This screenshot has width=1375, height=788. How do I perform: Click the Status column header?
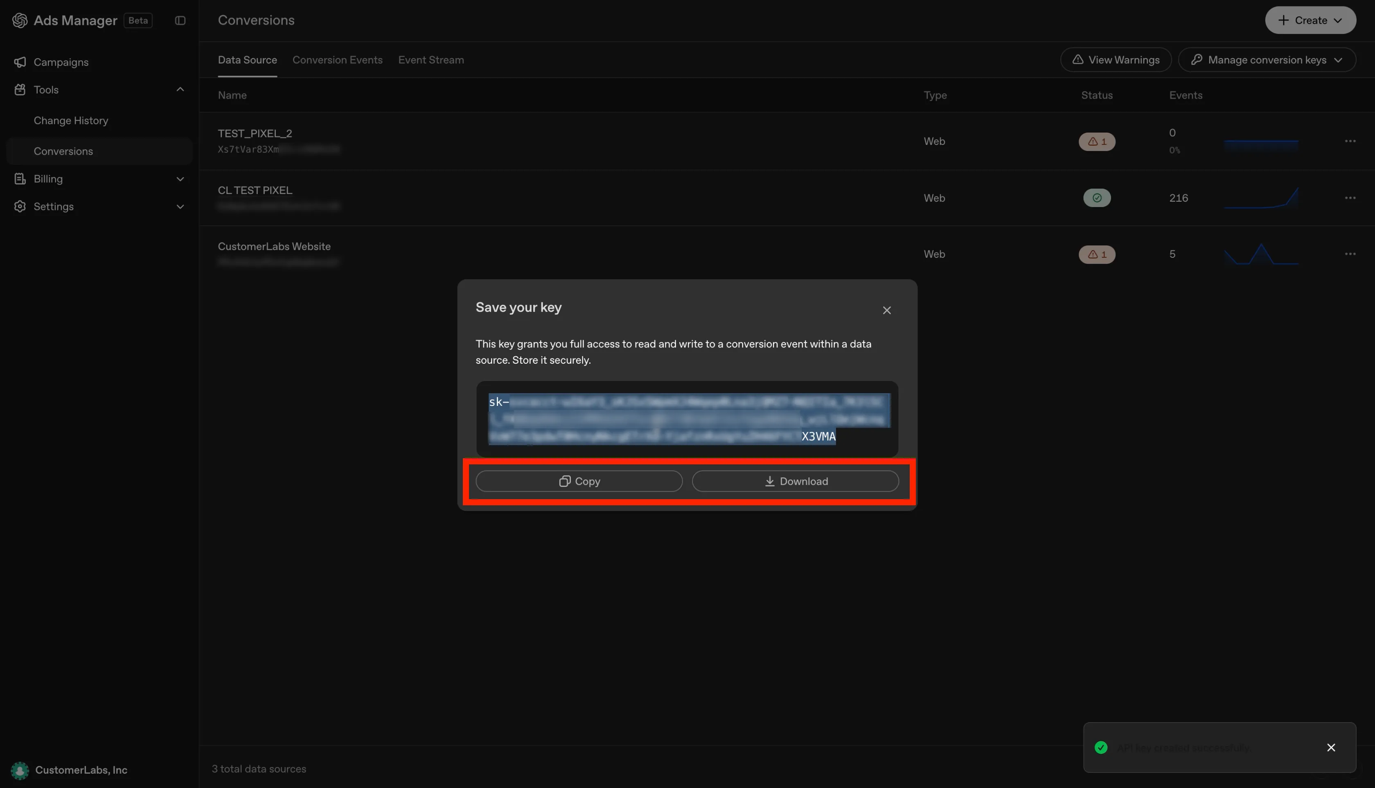pos(1097,95)
